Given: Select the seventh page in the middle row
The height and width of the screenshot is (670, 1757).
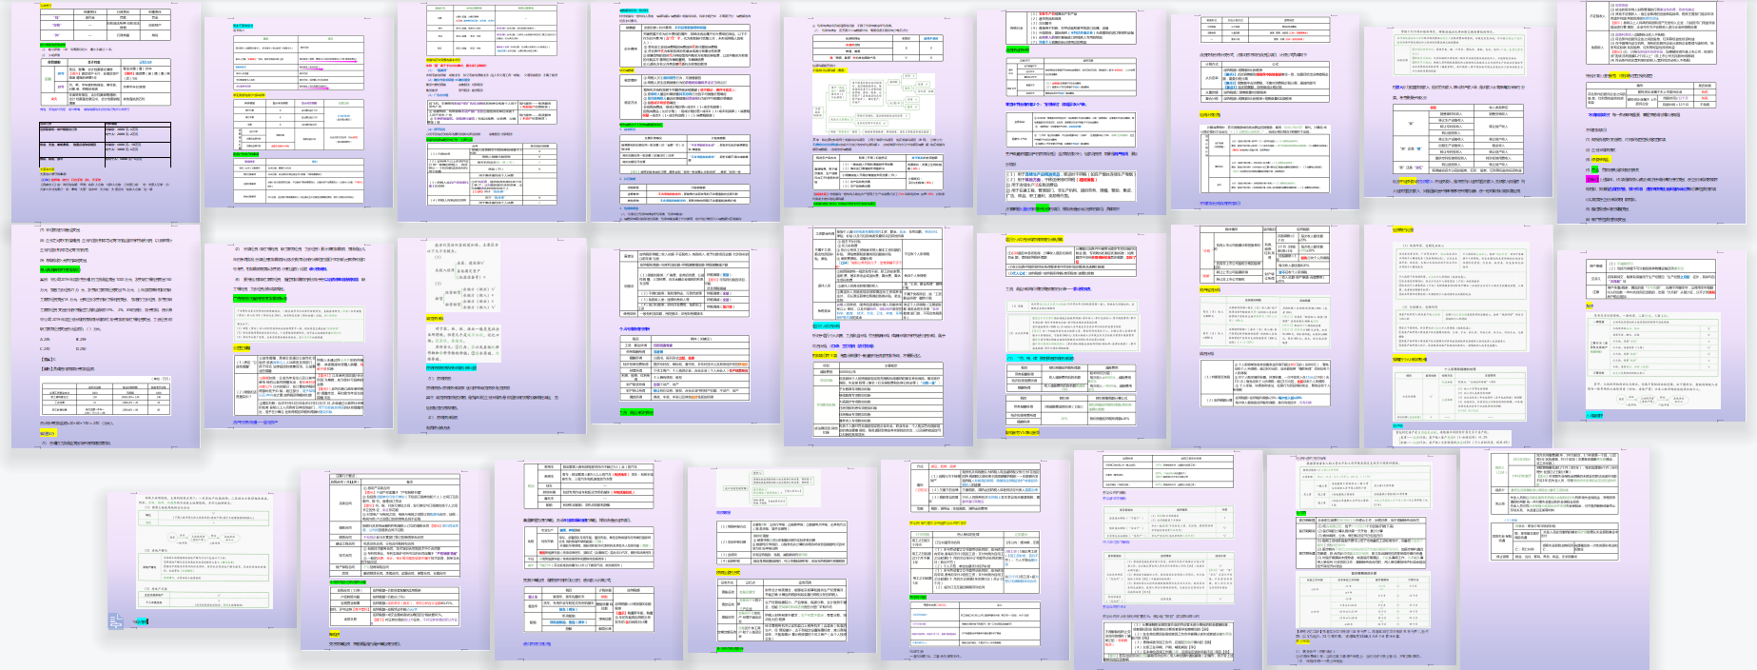Looking at the screenshot, I should 1264,336.
